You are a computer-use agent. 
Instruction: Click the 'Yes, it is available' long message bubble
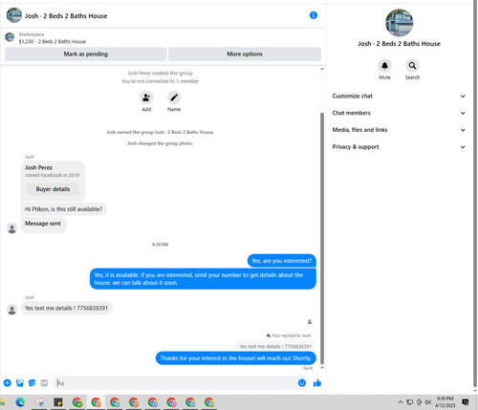click(x=203, y=279)
